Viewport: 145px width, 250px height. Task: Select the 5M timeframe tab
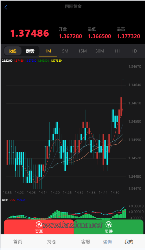(65, 51)
